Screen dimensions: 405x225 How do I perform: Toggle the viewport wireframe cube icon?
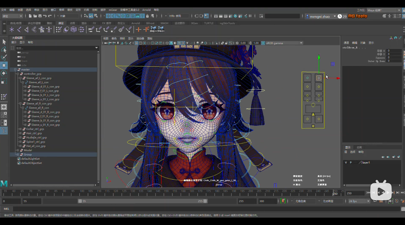pyautogui.click(x=167, y=43)
